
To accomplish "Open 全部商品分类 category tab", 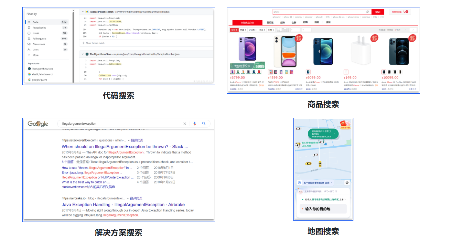I will pyautogui.click(x=247, y=23).
